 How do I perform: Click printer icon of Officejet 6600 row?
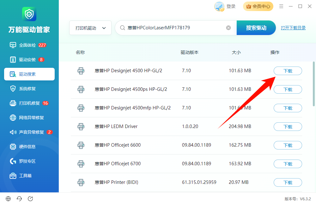81,145
